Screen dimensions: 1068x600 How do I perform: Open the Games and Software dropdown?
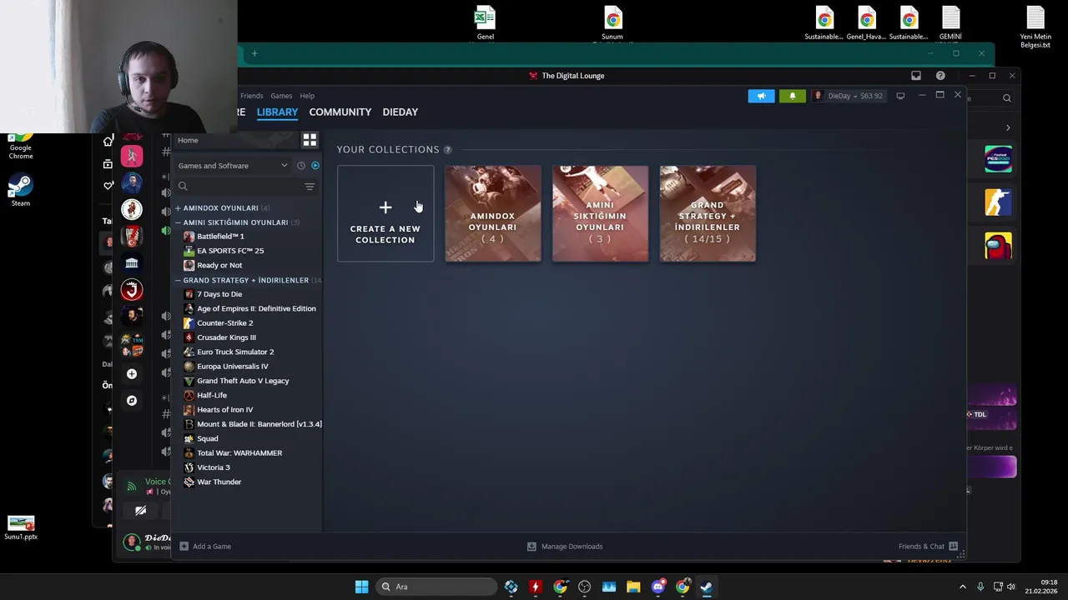[x=233, y=165]
